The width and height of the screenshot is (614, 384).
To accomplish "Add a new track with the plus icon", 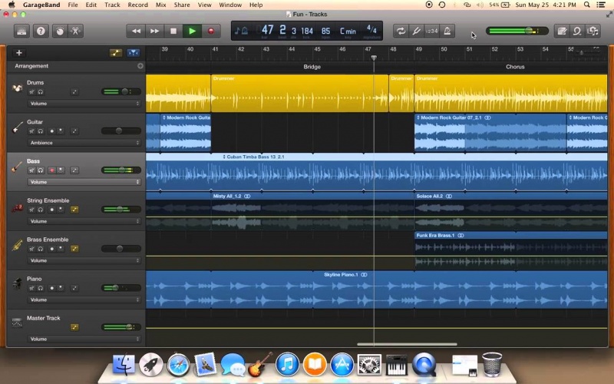I will click(x=18, y=53).
